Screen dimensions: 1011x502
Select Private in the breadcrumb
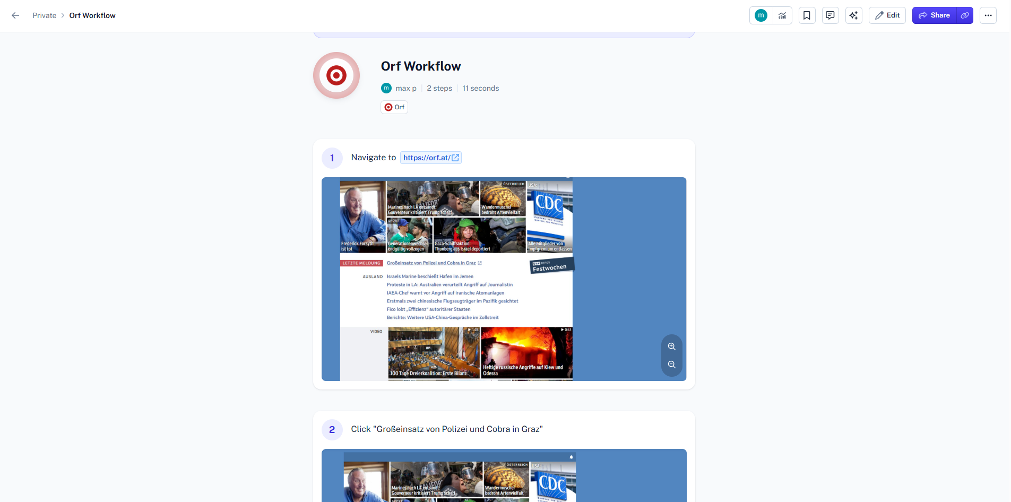point(44,15)
